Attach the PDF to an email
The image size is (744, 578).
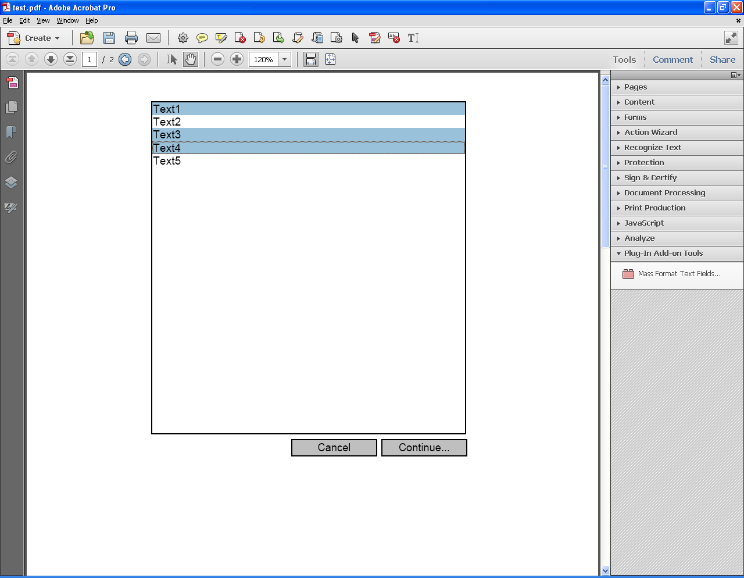[x=153, y=38]
